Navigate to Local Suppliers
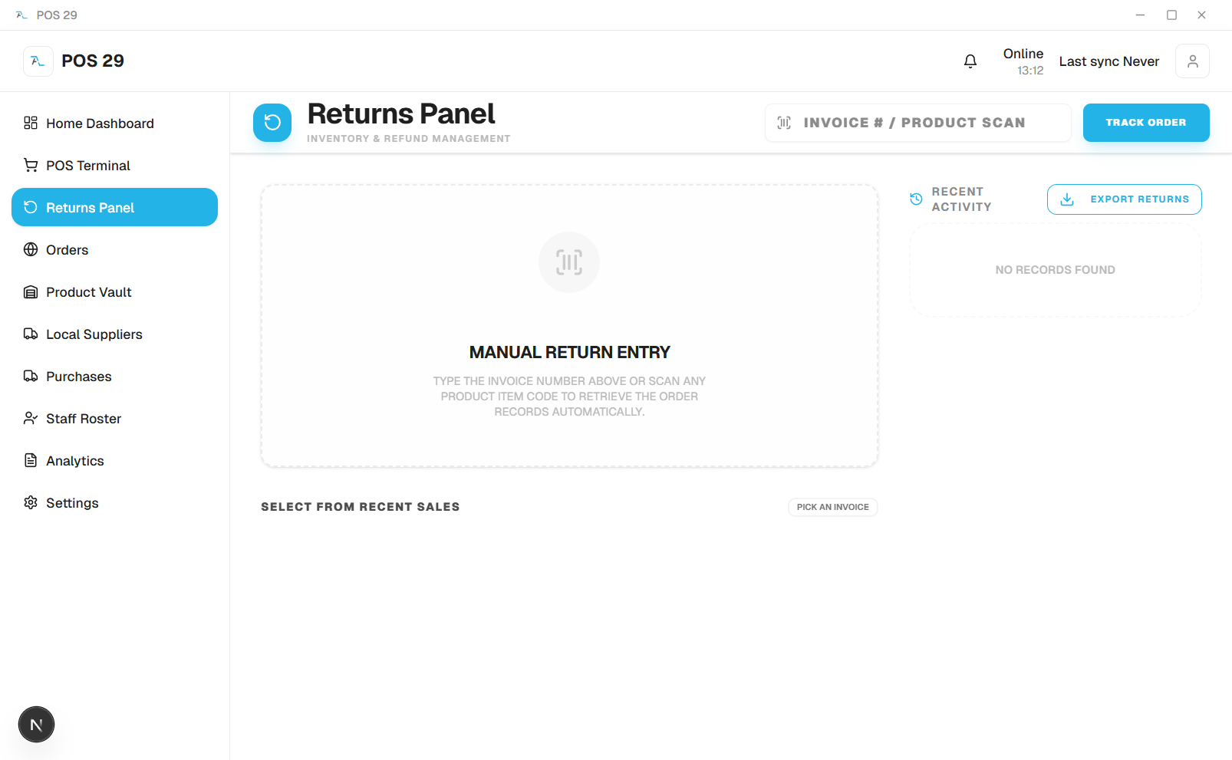The height and width of the screenshot is (760, 1232). pos(114,334)
